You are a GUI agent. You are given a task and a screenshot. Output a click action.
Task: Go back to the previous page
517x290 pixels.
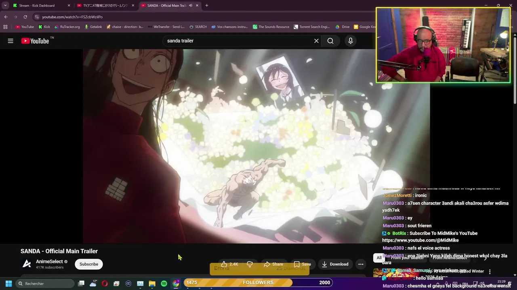coord(6,17)
